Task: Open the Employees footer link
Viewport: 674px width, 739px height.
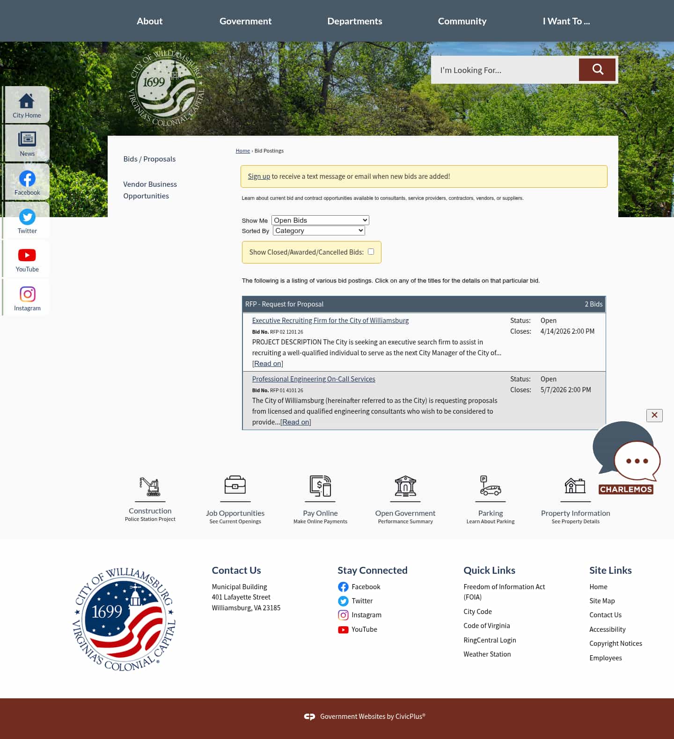Action: (605, 658)
